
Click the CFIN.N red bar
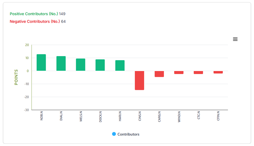pyautogui.click(x=218, y=72)
